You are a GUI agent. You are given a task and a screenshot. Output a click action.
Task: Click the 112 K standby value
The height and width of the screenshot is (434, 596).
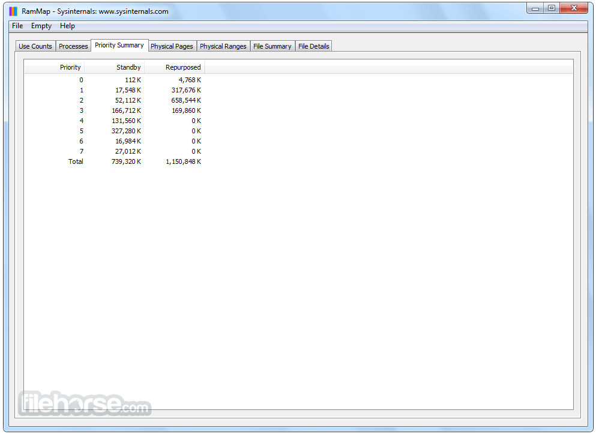pyautogui.click(x=133, y=80)
